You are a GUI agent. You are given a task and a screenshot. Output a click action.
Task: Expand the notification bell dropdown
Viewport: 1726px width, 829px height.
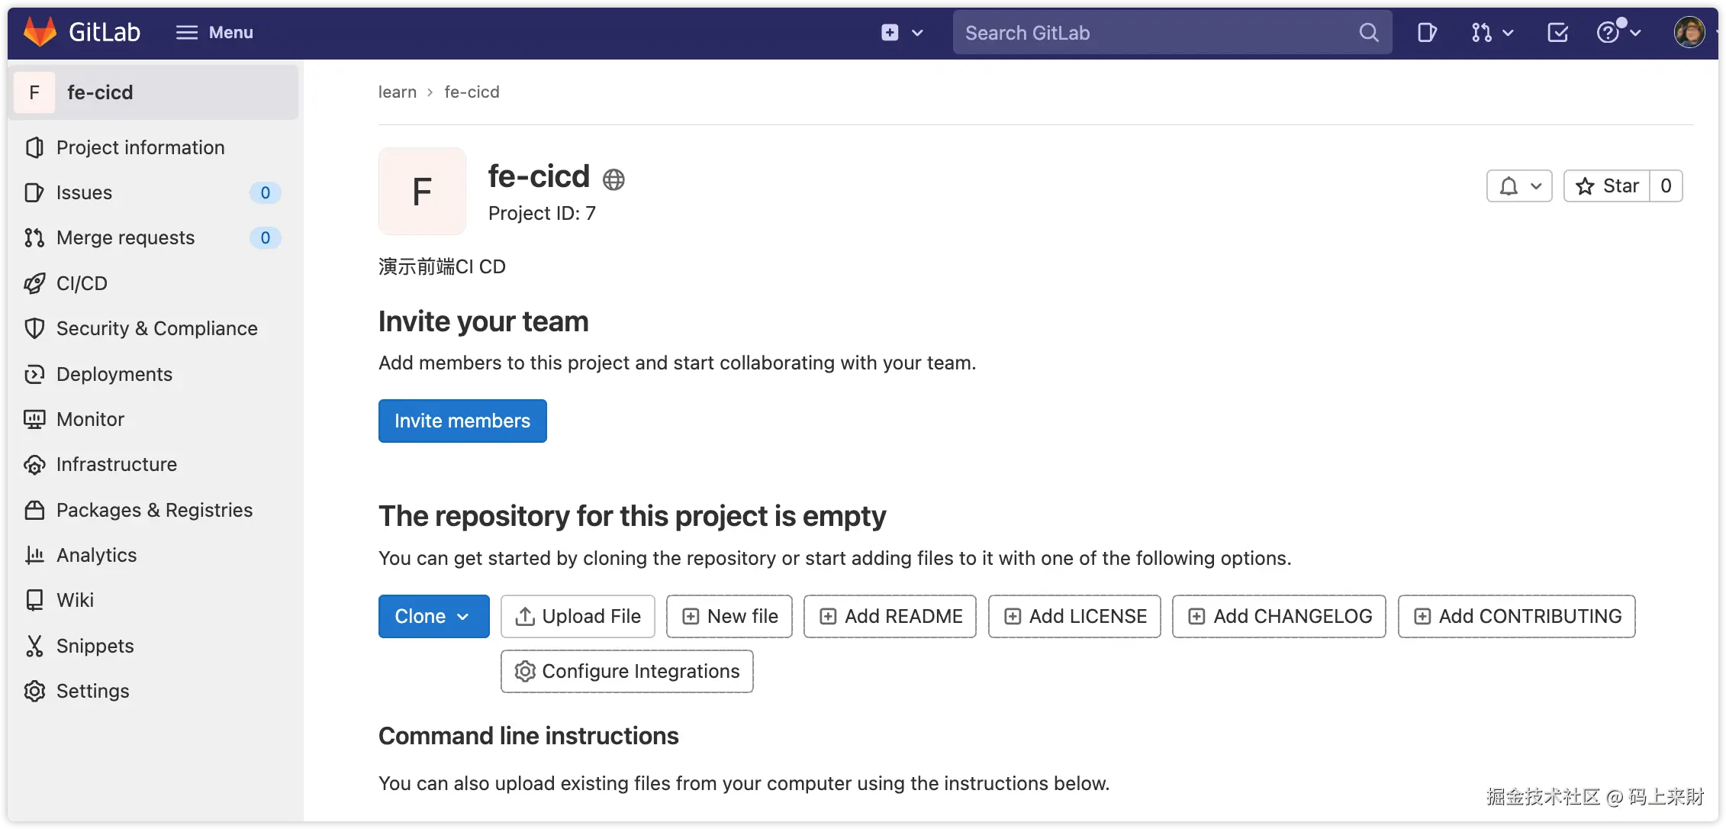pyautogui.click(x=1519, y=186)
